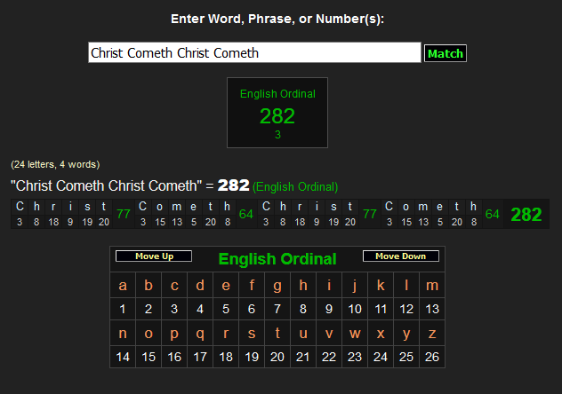The width and height of the screenshot is (562, 394).
Task: Click number 13 in the cipher chart
Action: pyautogui.click(x=432, y=309)
